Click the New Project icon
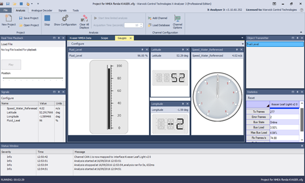 (x=8, y=18)
